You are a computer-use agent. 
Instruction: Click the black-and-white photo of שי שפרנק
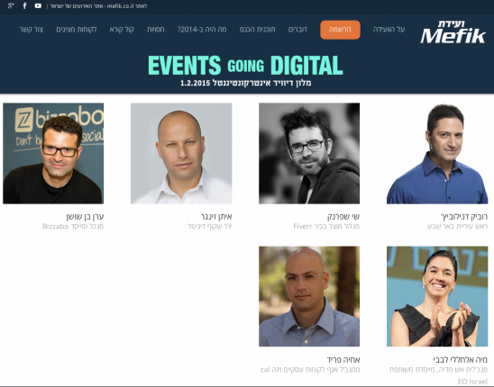point(309,153)
